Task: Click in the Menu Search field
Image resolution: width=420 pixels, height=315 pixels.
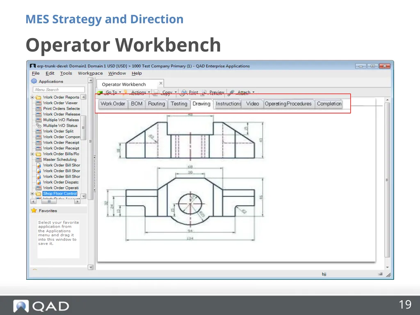Action: pos(59,89)
